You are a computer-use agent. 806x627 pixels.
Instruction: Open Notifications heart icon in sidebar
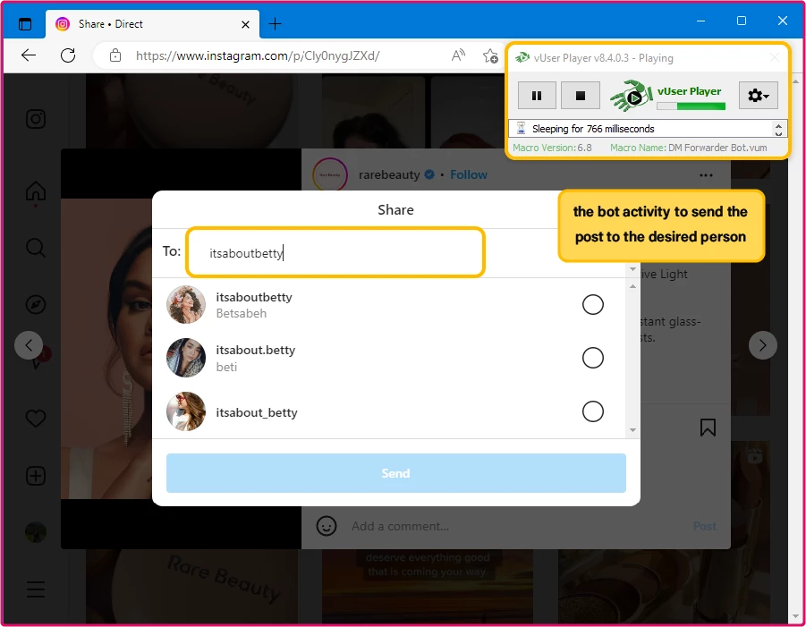click(36, 419)
